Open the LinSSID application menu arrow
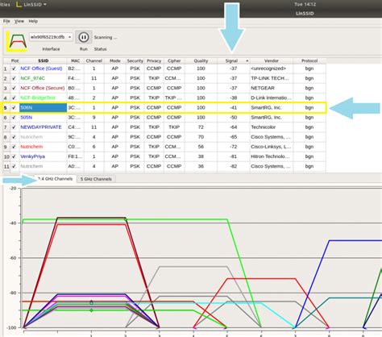382x337 pixels. click(x=45, y=5)
